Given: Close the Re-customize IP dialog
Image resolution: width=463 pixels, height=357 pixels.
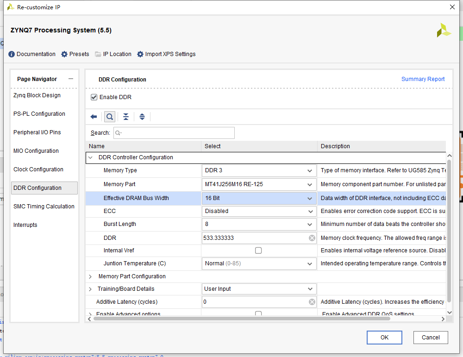Looking at the screenshot, I should point(452,7).
